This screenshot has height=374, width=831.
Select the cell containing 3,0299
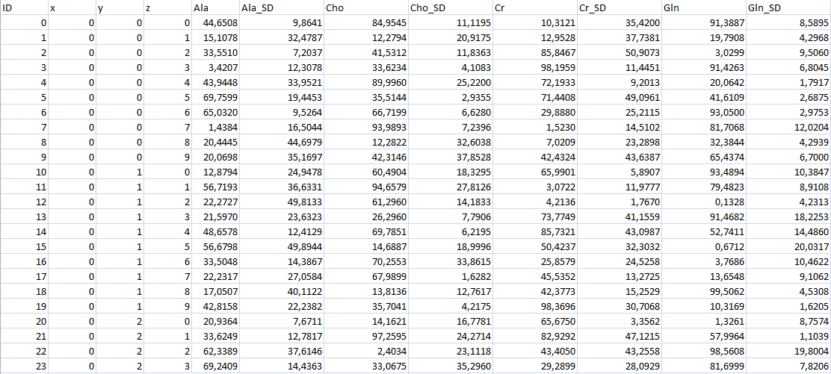pos(702,53)
